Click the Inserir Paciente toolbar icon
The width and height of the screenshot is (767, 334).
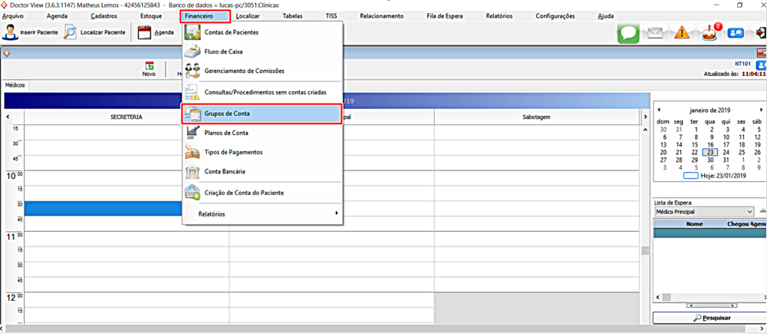click(x=12, y=32)
